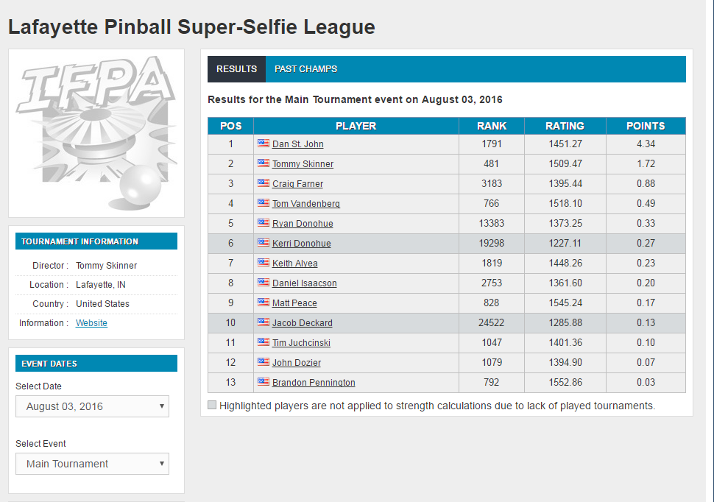Click the flag icon beside Dan St. John
This screenshot has width=714, height=502.
click(x=263, y=144)
